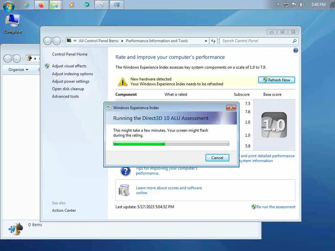Switch to Firefox in the taskbar
This screenshot has width=335, height=251.
pyautogui.click(x=41, y=5)
